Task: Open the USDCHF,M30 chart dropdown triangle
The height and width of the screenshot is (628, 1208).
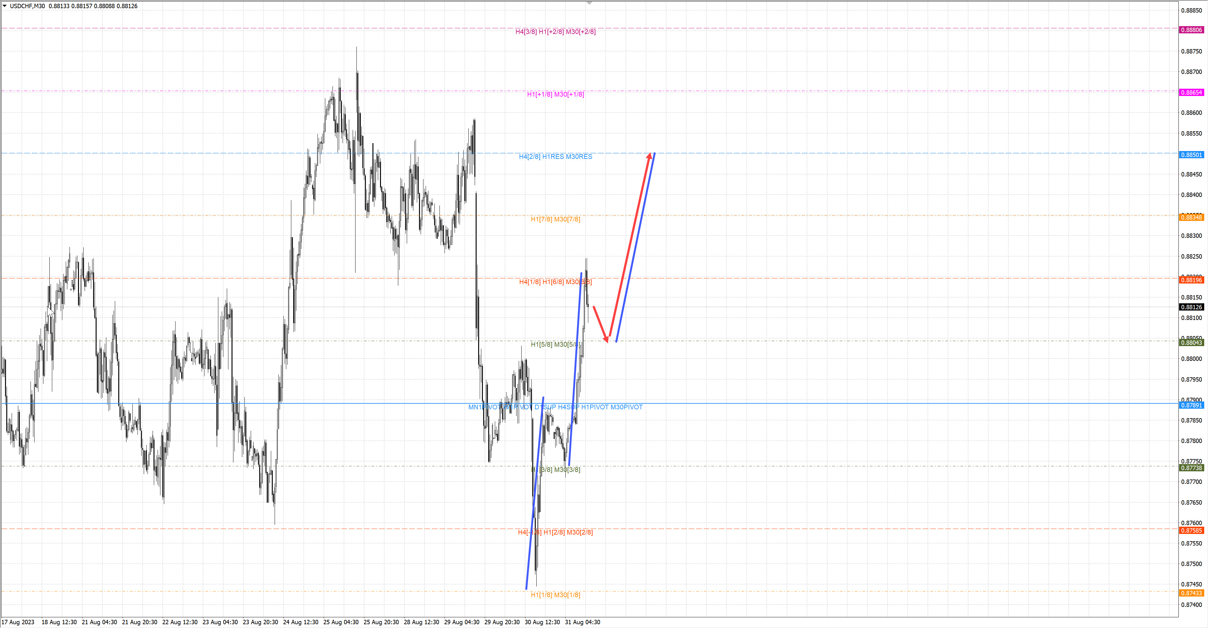Action: (x=5, y=6)
